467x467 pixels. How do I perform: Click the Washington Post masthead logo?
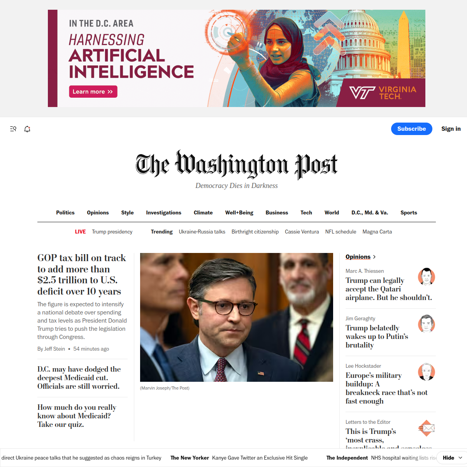237,165
